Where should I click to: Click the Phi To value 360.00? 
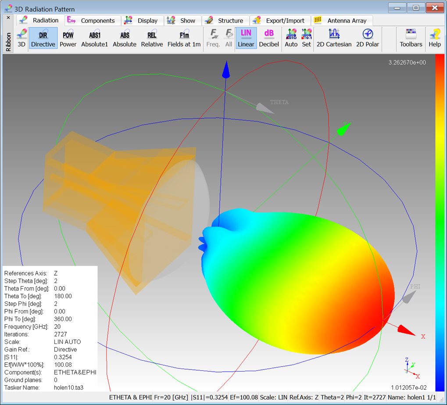click(x=63, y=319)
